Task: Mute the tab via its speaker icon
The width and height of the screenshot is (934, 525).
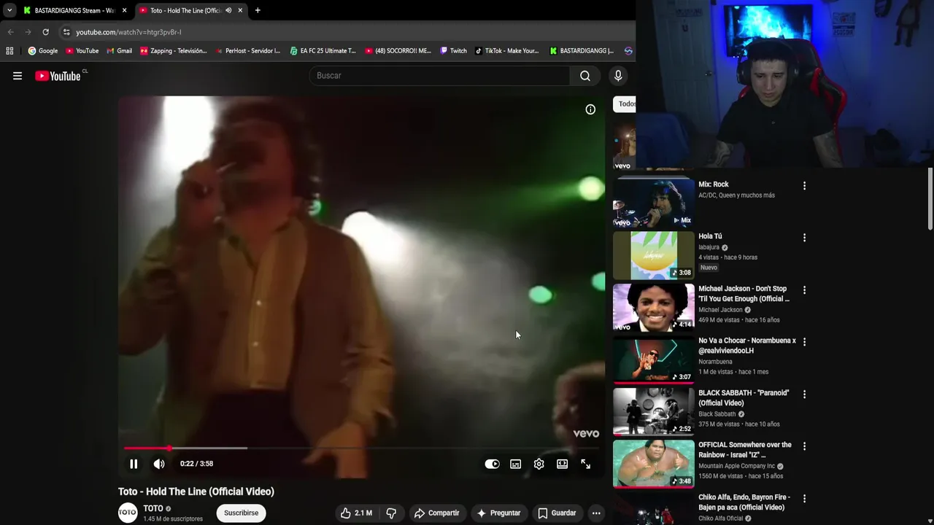Action: pos(228,10)
